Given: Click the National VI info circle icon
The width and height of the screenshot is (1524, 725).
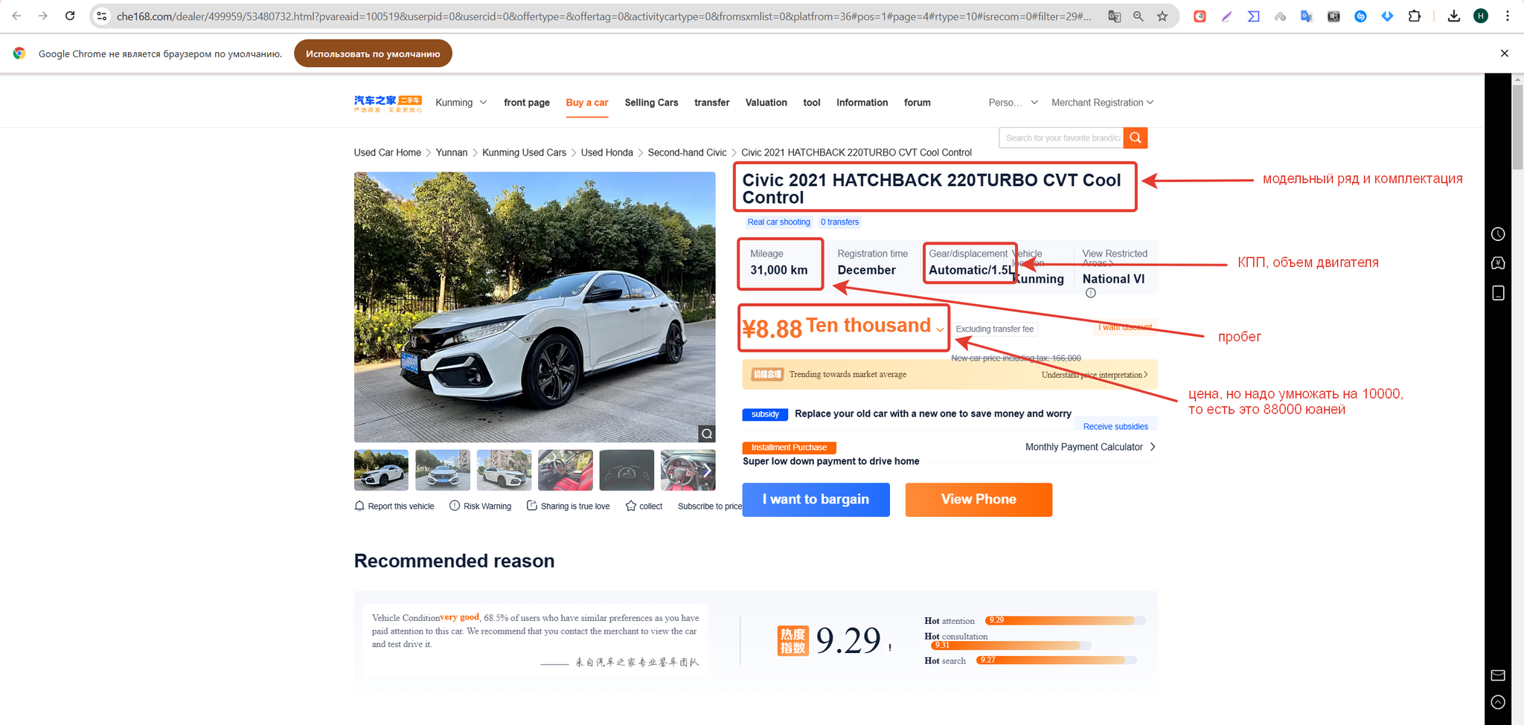Looking at the screenshot, I should [1090, 293].
